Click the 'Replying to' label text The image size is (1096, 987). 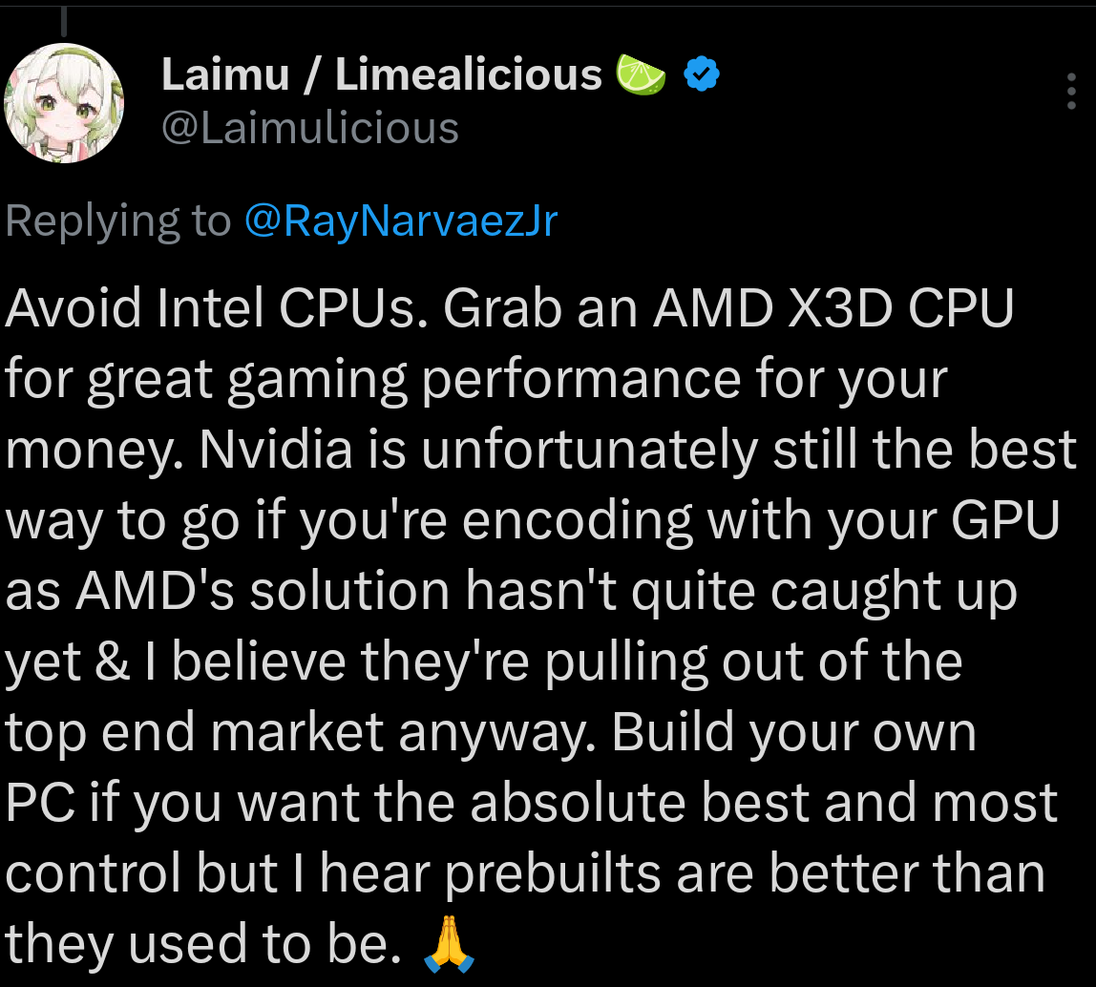coord(118,221)
